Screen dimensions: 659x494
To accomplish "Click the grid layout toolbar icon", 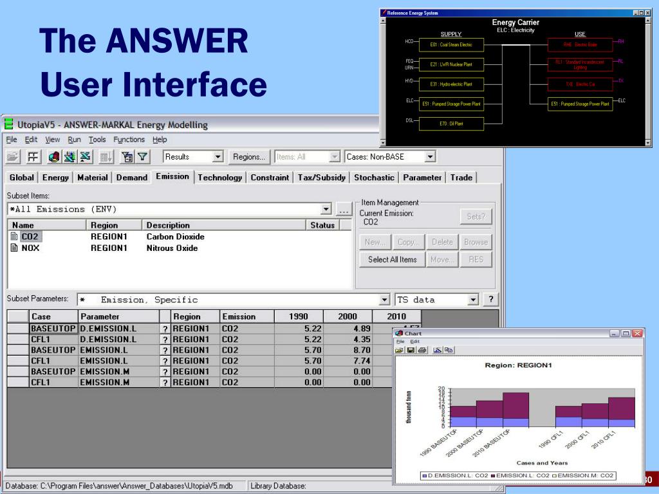I will [x=32, y=157].
